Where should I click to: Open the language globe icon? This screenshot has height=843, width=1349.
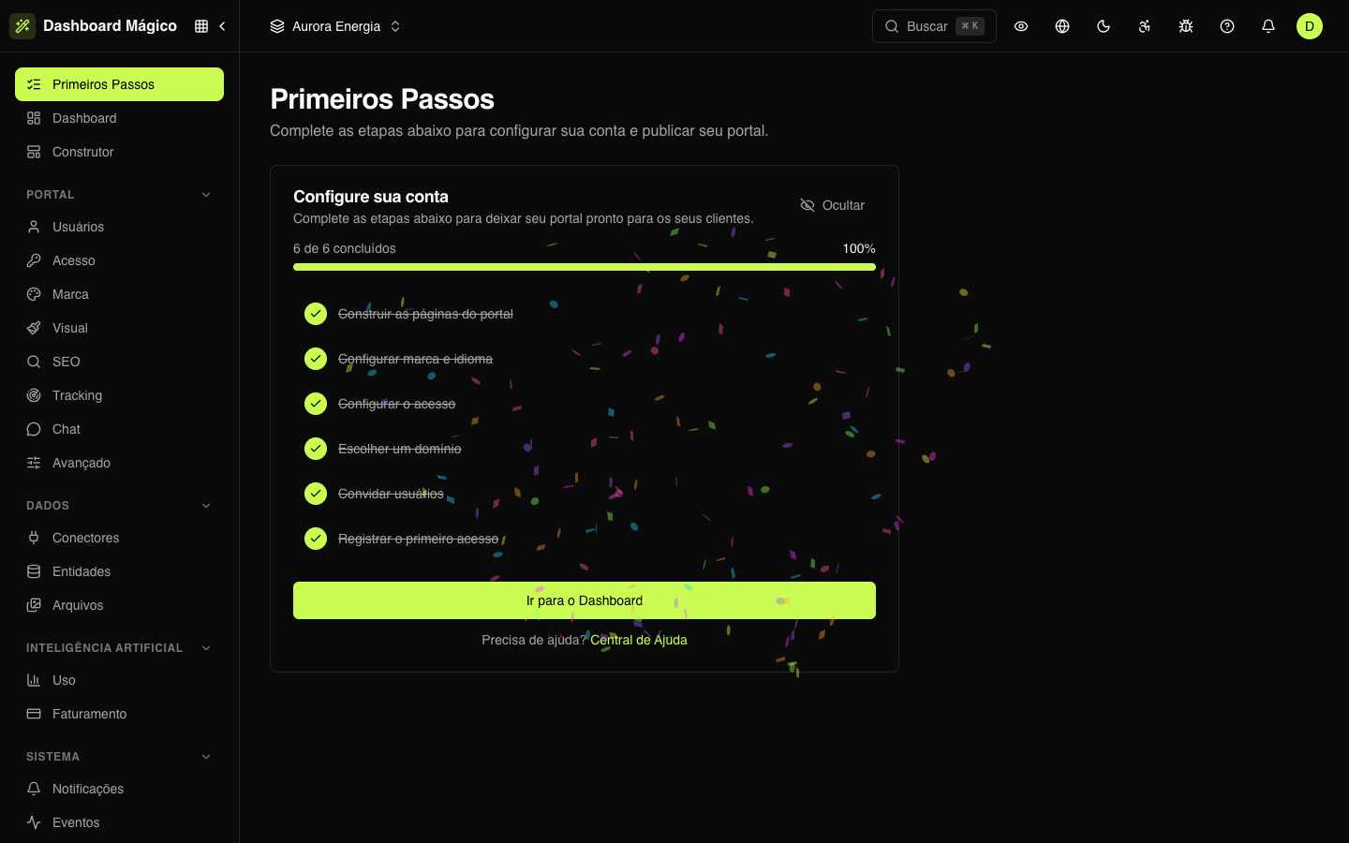tap(1062, 26)
